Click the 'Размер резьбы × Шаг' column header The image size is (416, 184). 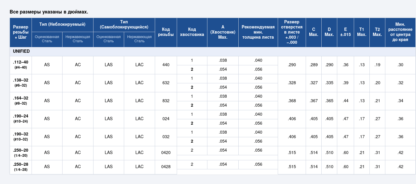21,32
